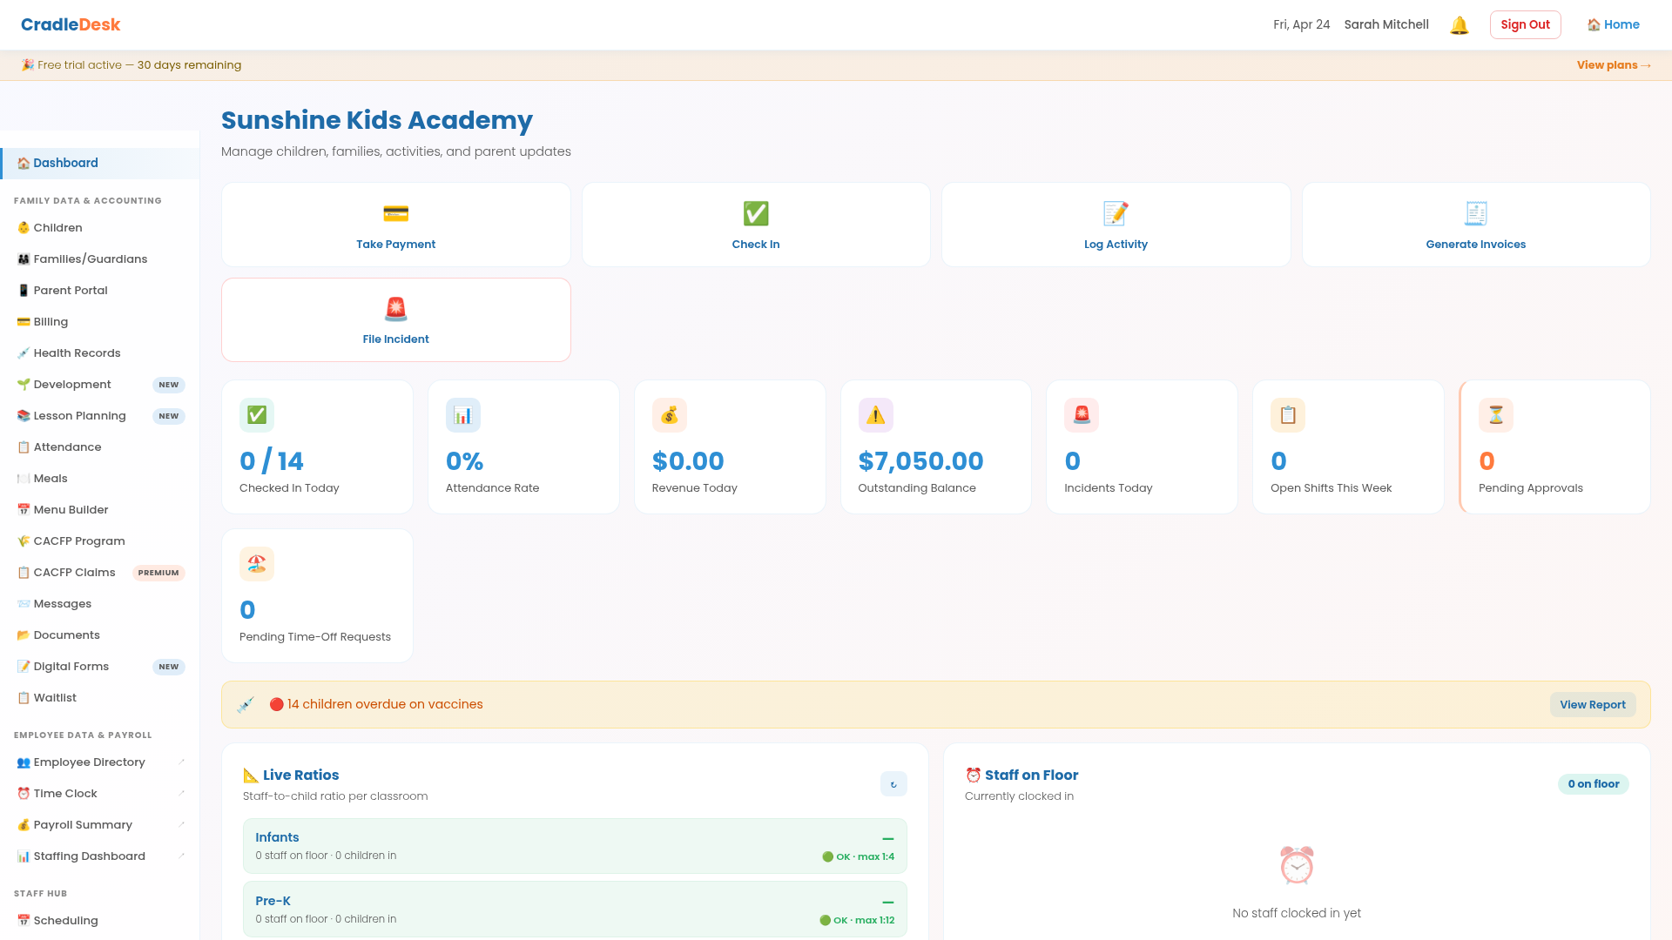
Task: Open Log Activity via its pencil icon
Action: pos(1116,213)
